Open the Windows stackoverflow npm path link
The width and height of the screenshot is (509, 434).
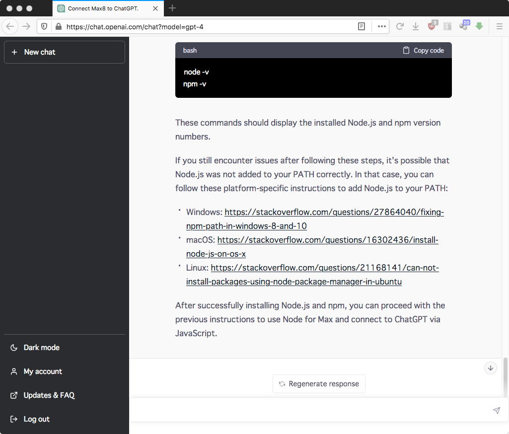pyautogui.click(x=315, y=219)
